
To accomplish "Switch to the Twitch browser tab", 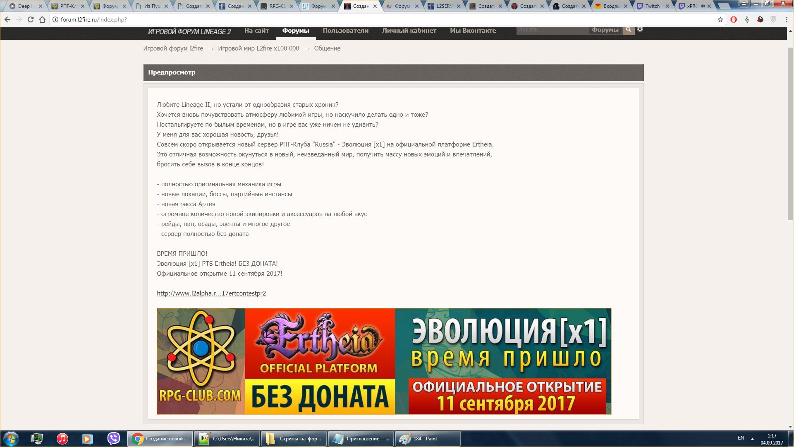I will click(x=652, y=6).
